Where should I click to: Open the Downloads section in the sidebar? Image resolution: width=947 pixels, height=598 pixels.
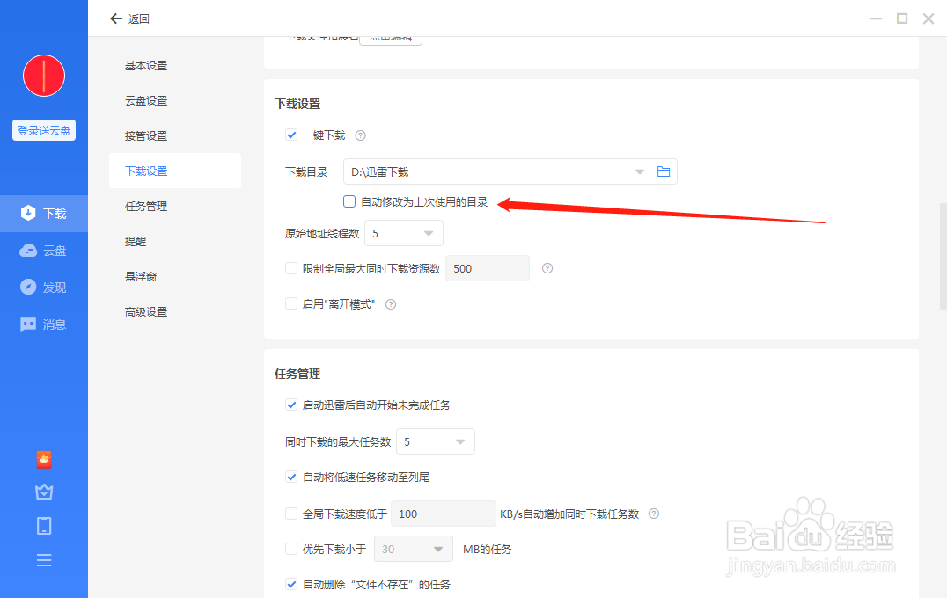tap(44, 213)
